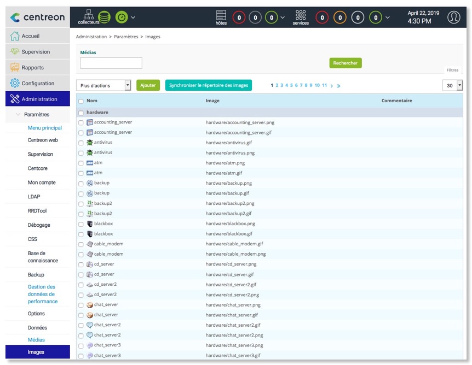Click the red hosts down counter
The image size is (472, 365).
(239, 17)
